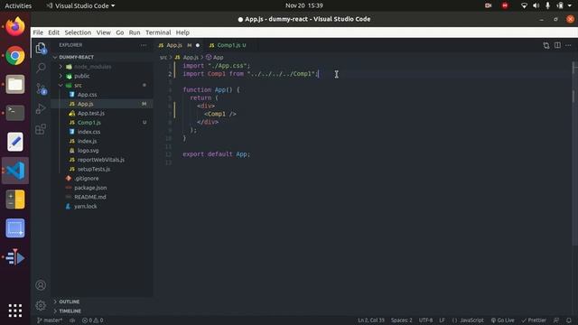The image size is (578, 325).
Task: Open the Extensions view
Action: pyautogui.click(x=41, y=129)
